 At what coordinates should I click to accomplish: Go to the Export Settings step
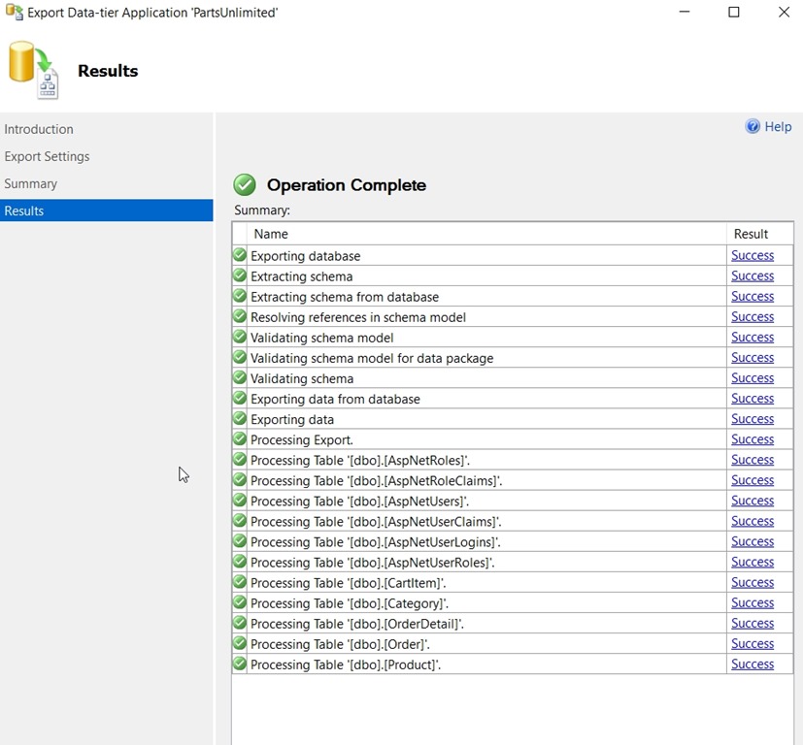[x=47, y=156]
